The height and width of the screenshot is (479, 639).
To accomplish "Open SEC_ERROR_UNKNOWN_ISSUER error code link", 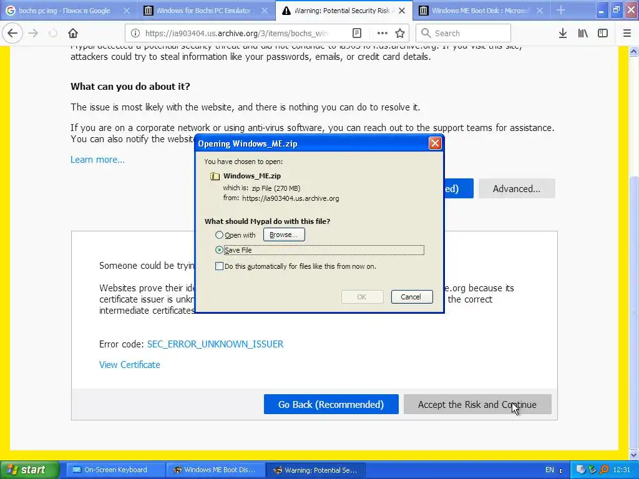I will click(x=215, y=344).
